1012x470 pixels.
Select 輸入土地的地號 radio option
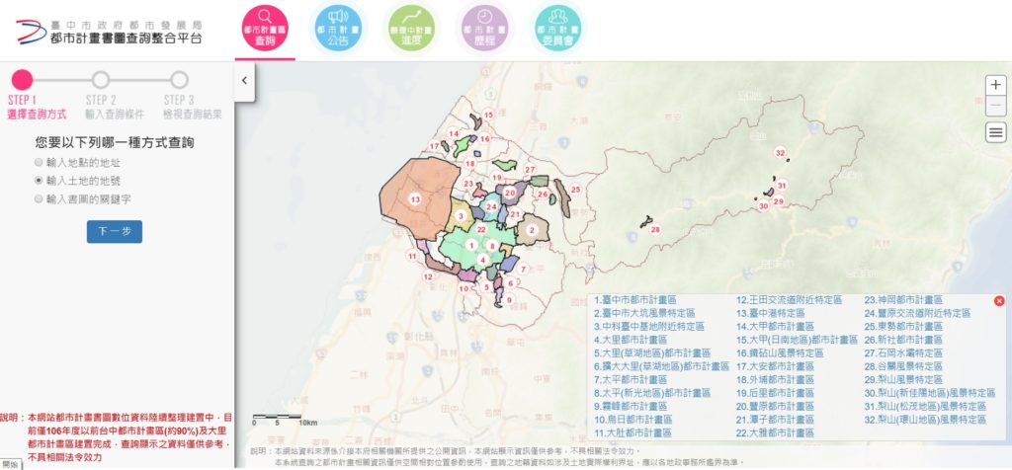click(39, 181)
